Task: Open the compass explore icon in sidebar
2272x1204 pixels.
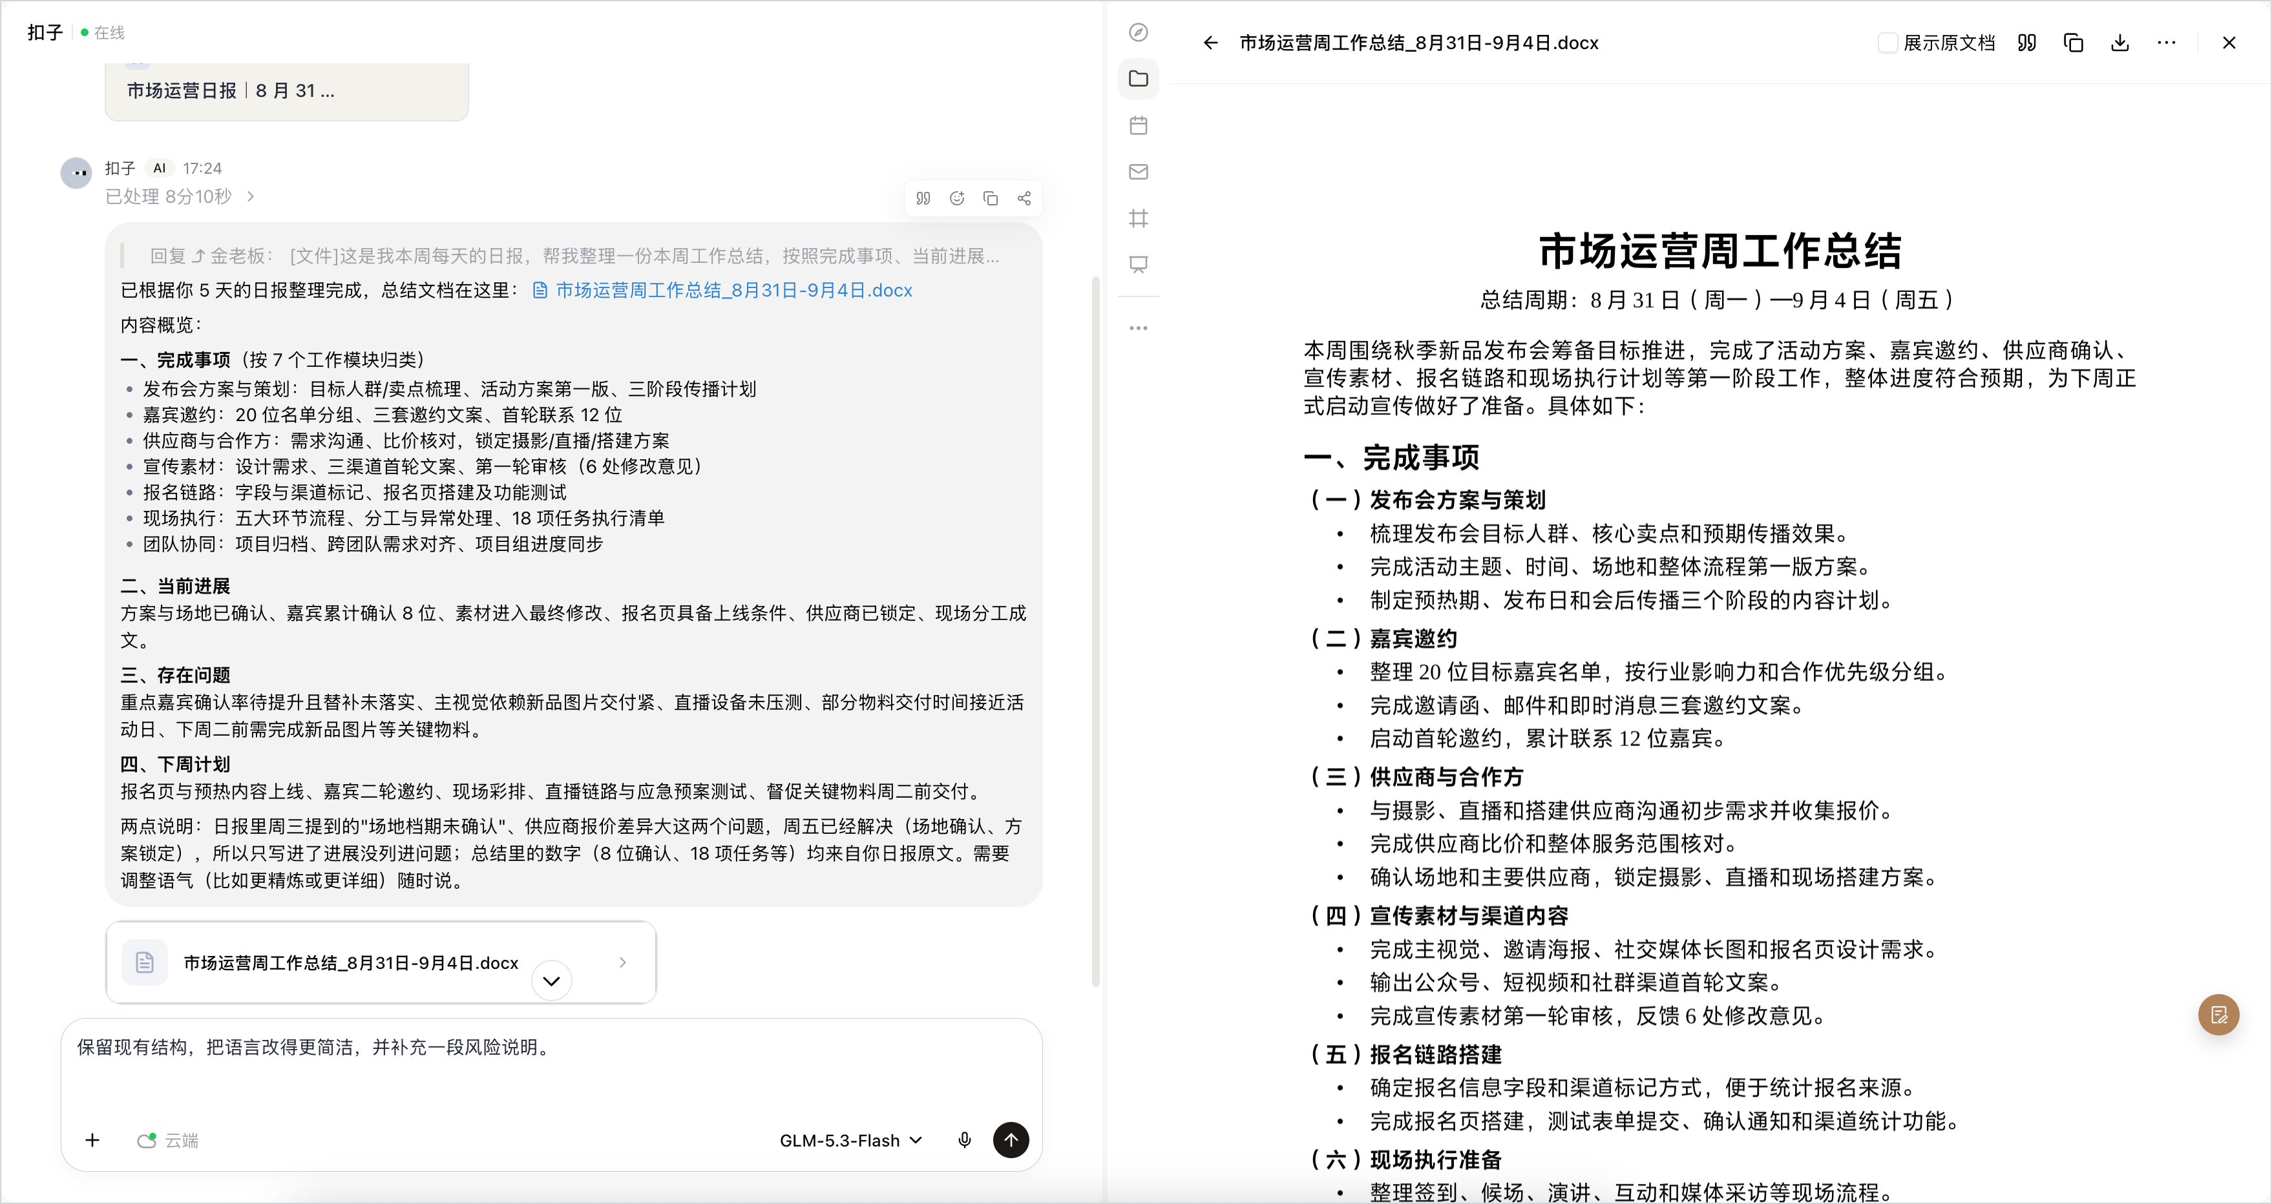Action: [x=1139, y=32]
